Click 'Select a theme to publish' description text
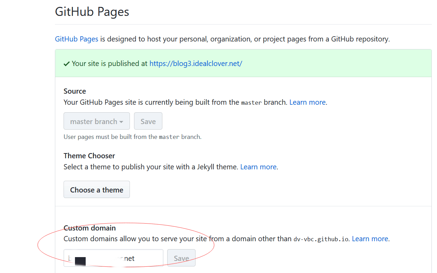The image size is (437, 273). (x=151, y=167)
